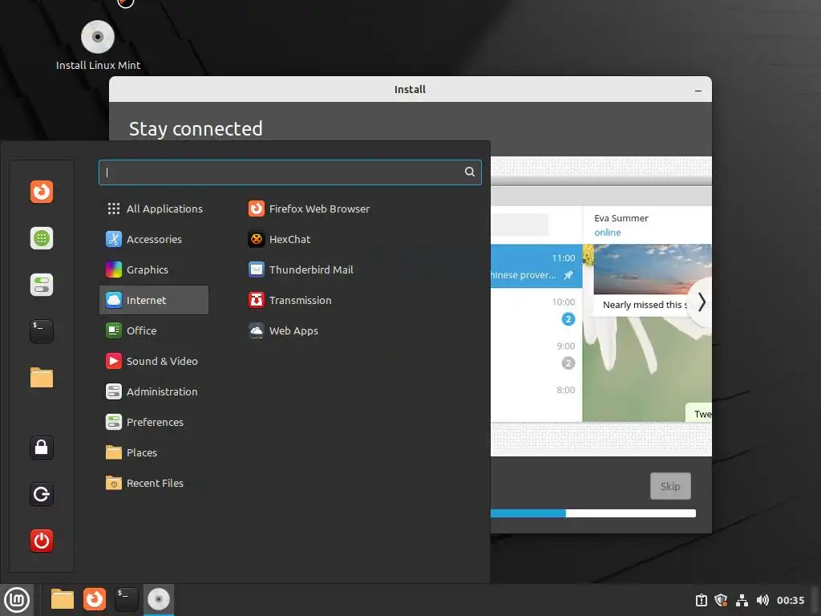The image size is (821, 616).
Task: Open the Recent Files category
Action: 154,483
